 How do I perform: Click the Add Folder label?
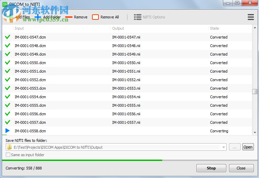52,17
